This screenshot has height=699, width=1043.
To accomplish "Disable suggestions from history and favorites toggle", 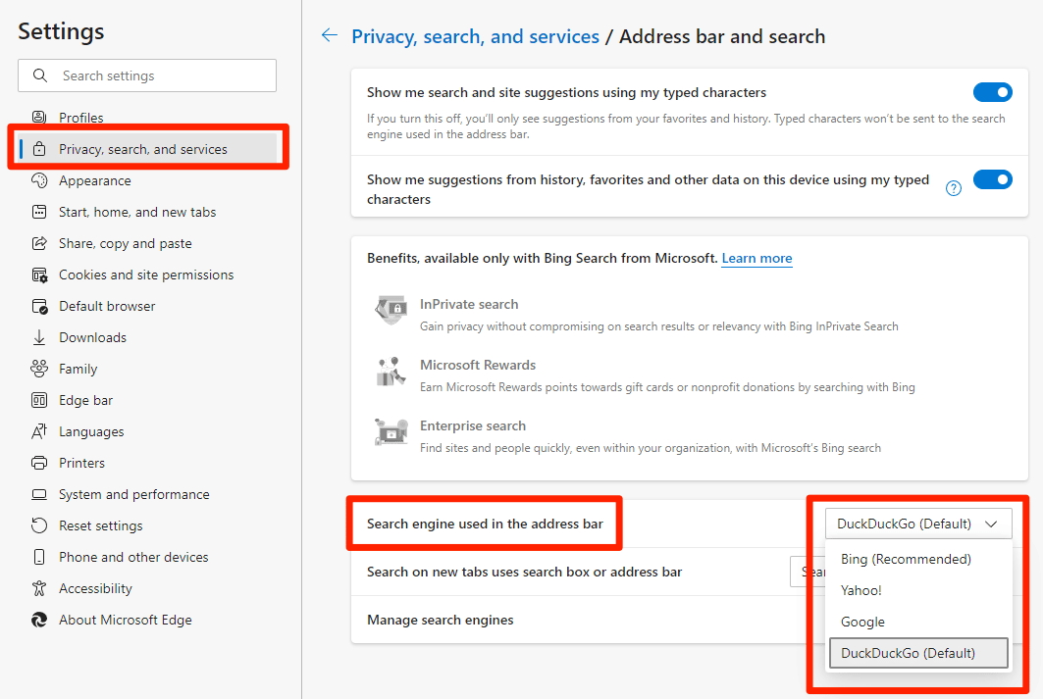I will coord(992,179).
